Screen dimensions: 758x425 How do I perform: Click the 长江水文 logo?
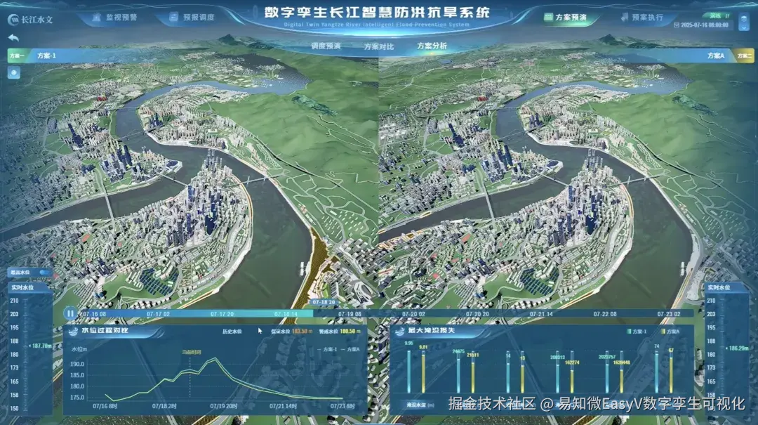(30, 20)
